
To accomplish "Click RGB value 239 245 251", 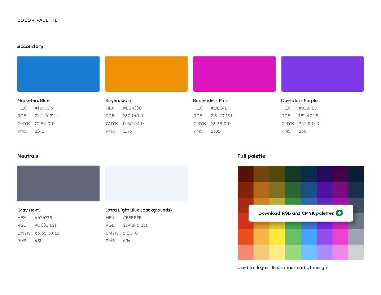I will click(x=135, y=225).
